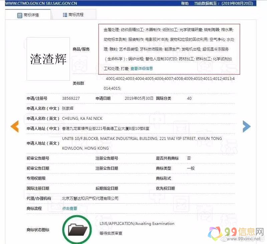Open the 帮助 help link
The height and width of the screenshot is (244, 267).
tap(185, 3)
